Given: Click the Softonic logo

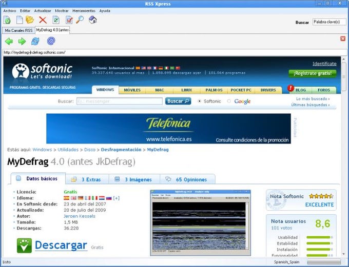Looking at the screenshot, I should point(42,71).
